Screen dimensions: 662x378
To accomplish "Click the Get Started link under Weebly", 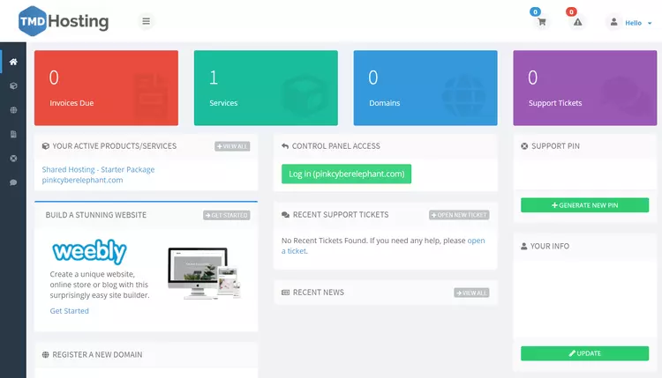I will [x=69, y=311].
